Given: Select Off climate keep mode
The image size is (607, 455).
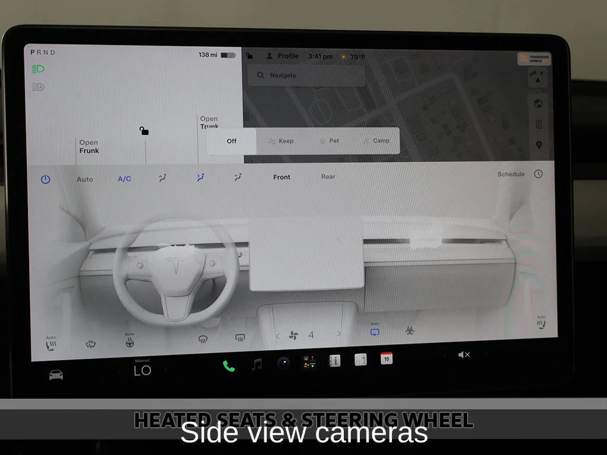Looking at the screenshot, I should (x=232, y=141).
